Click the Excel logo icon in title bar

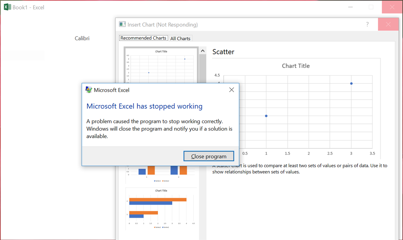[7, 7]
